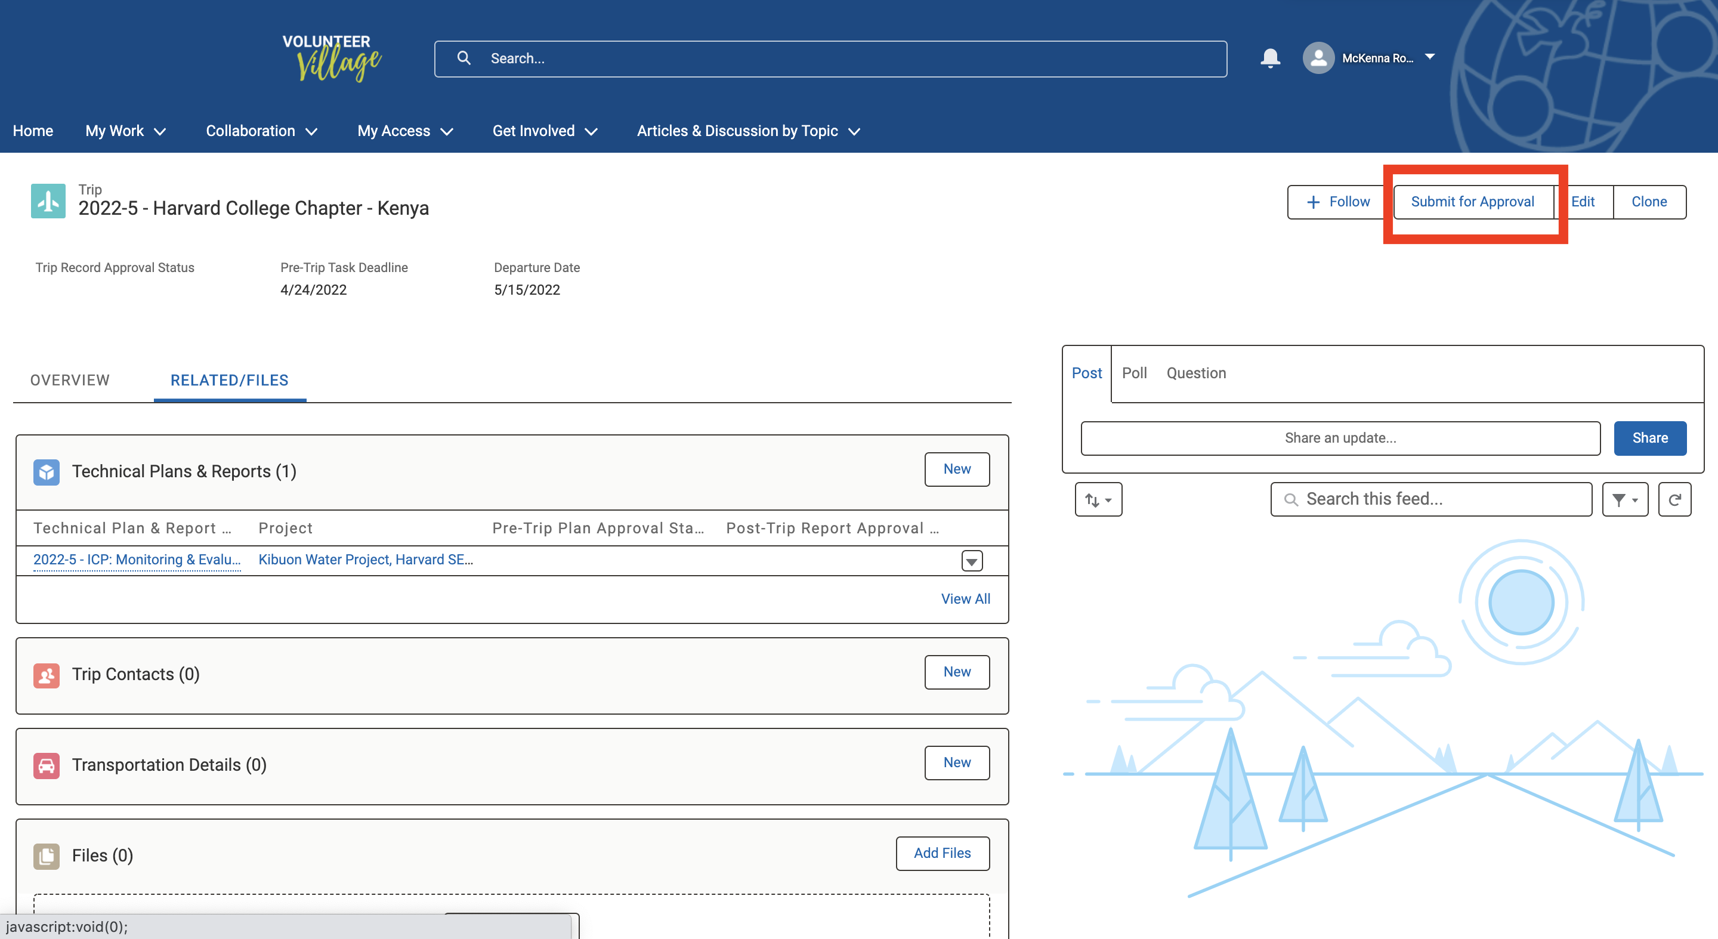Switch to the OVERVIEW tab

pyautogui.click(x=69, y=380)
